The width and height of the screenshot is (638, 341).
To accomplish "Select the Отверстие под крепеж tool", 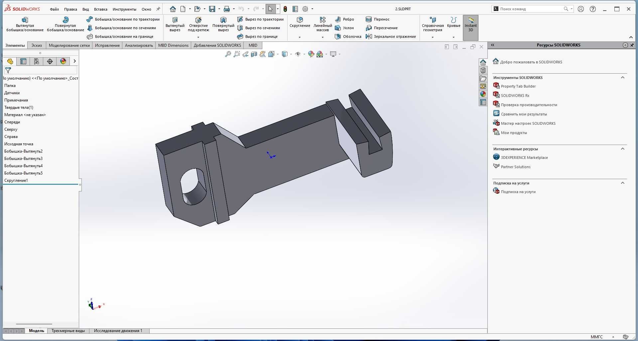I will [198, 24].
